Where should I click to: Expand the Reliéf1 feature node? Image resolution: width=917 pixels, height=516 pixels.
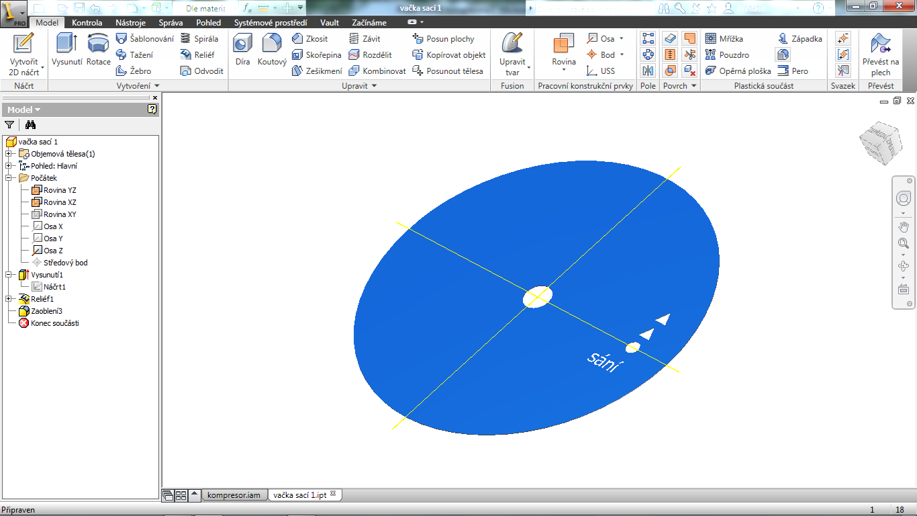click(x=8, y=299)
